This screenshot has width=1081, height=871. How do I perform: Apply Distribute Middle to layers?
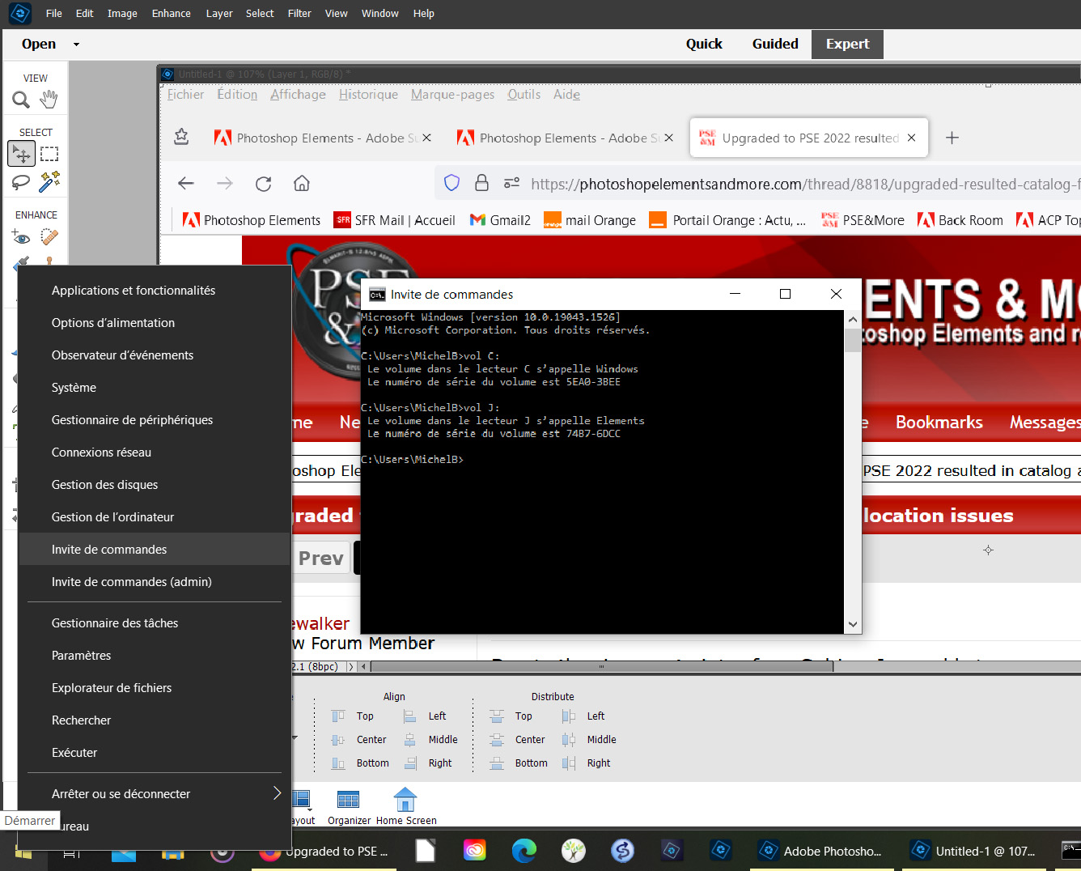pyautogui.click(x=589, y=740)
